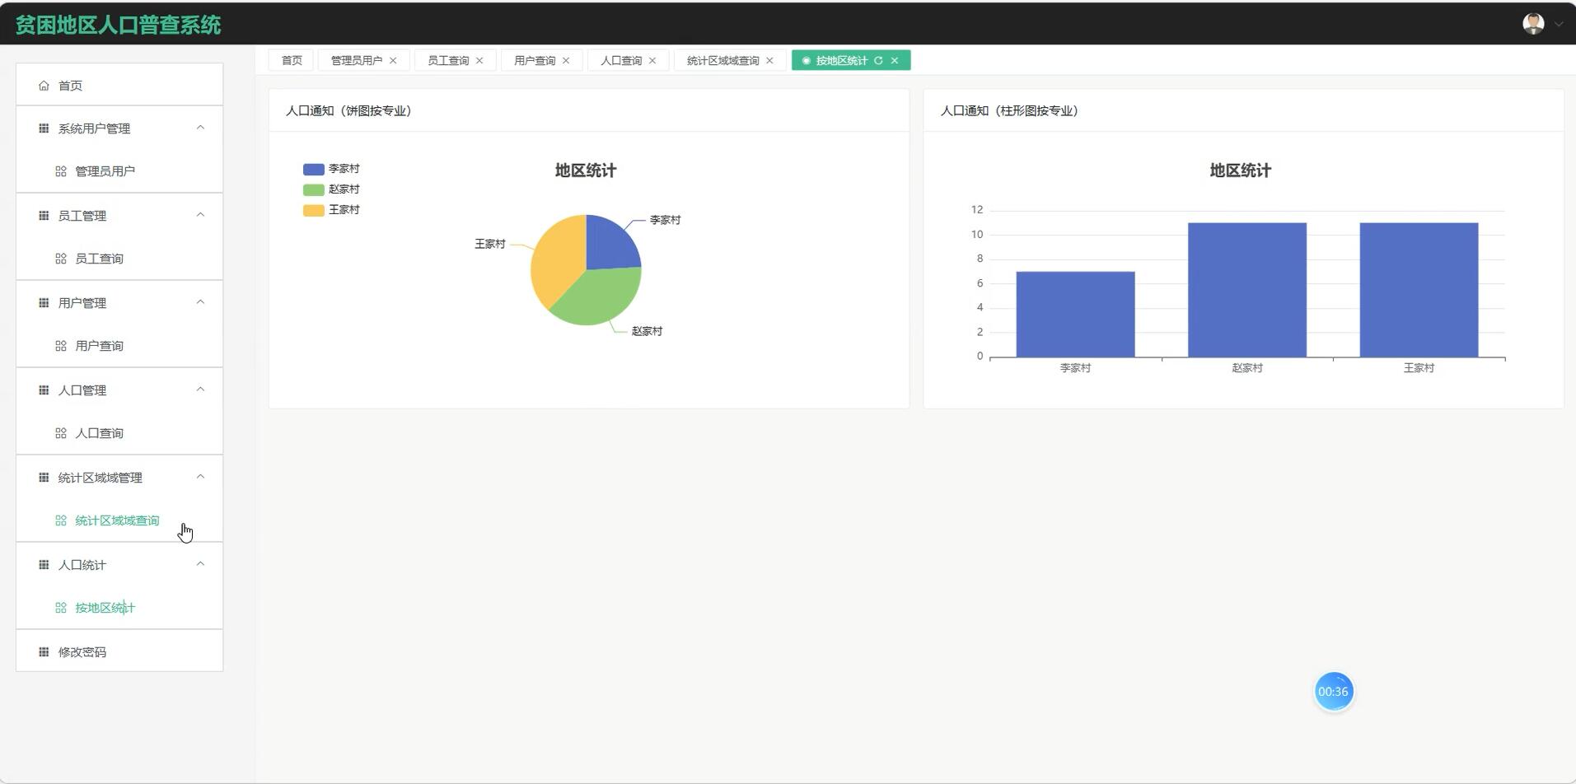Click the floating 00:36 timer badge
Image resolution: width=1576 pixels, height=784 pixels.
[x=1333, y=692]
